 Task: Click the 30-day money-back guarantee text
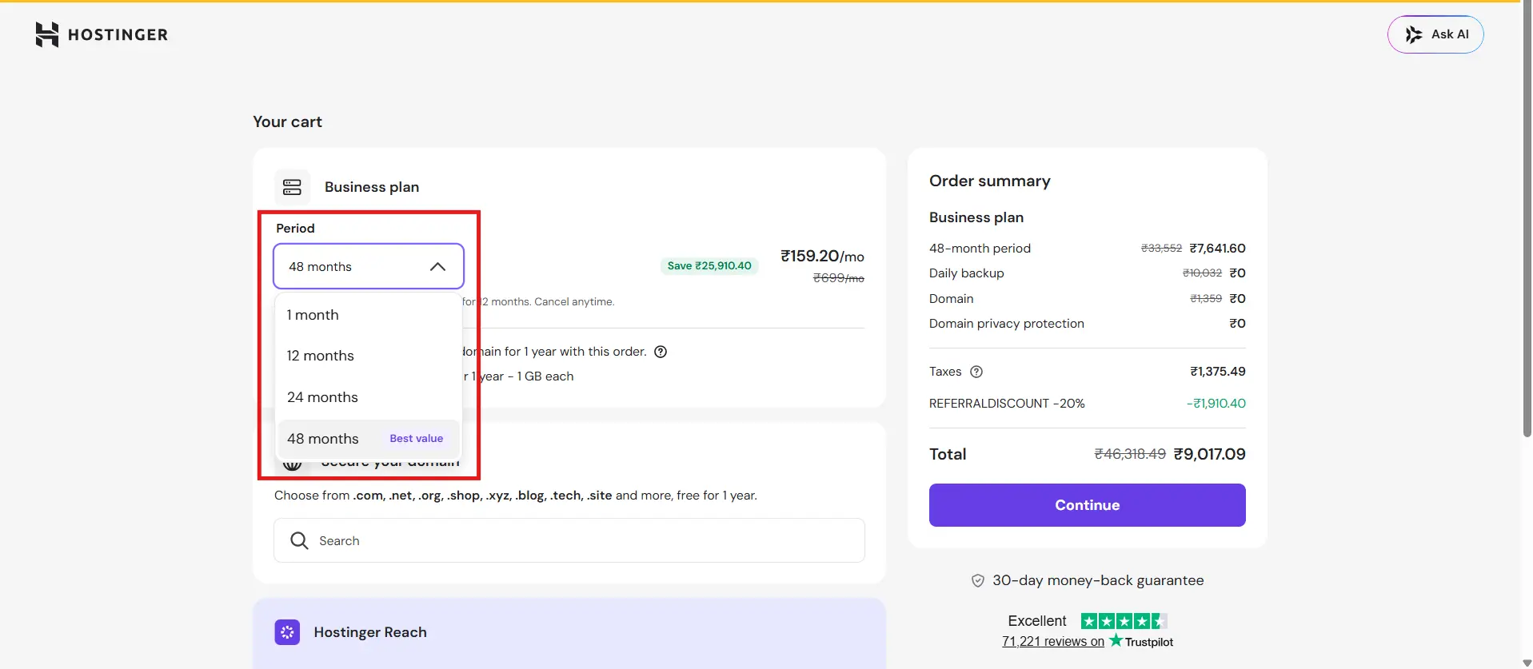[1098, 581]
